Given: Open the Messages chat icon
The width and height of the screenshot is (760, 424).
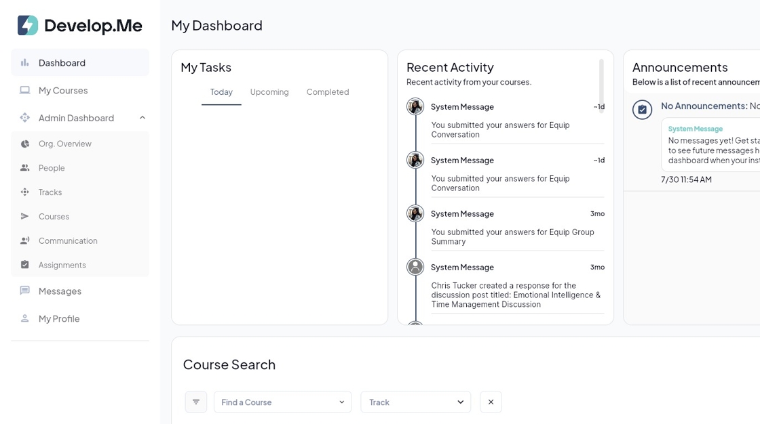Looking at the screenshot, I should click(x=25, y=291).
